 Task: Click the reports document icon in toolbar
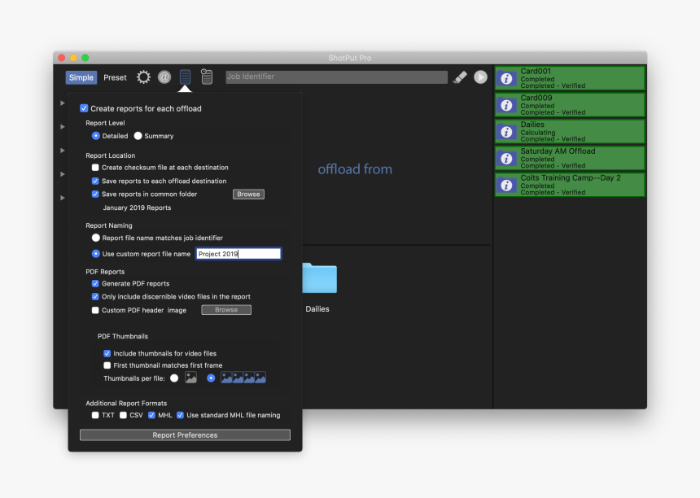click(x=186, y=77)
